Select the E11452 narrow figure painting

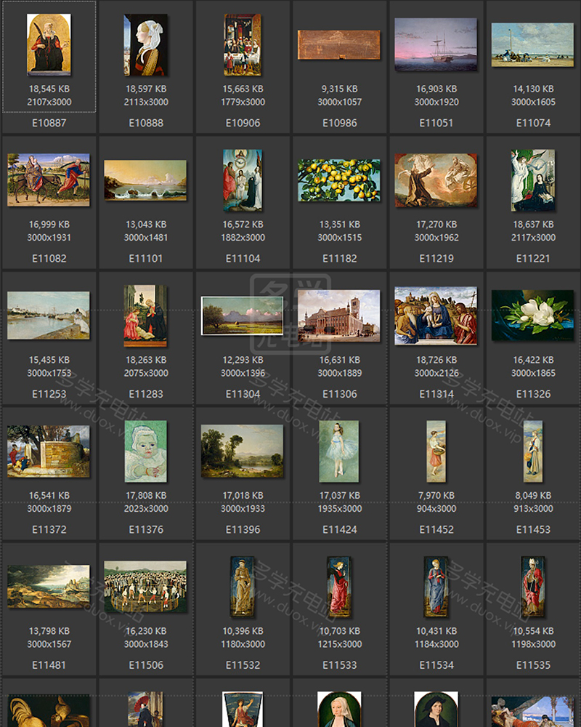point(436,451)
